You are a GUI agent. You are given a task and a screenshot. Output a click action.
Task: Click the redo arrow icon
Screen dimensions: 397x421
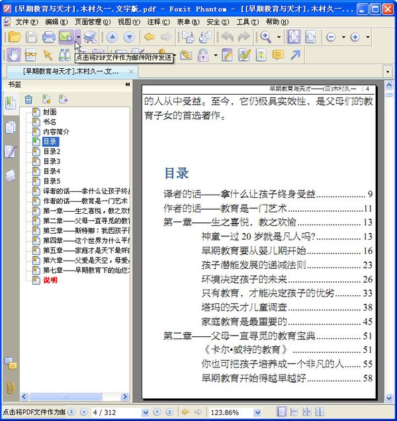pyautogui.click(x=243, y=37)
